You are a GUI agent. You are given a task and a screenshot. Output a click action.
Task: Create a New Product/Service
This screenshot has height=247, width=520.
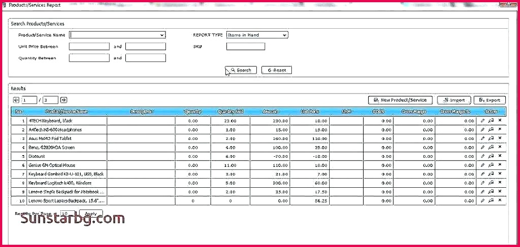[x=400, y=100]
